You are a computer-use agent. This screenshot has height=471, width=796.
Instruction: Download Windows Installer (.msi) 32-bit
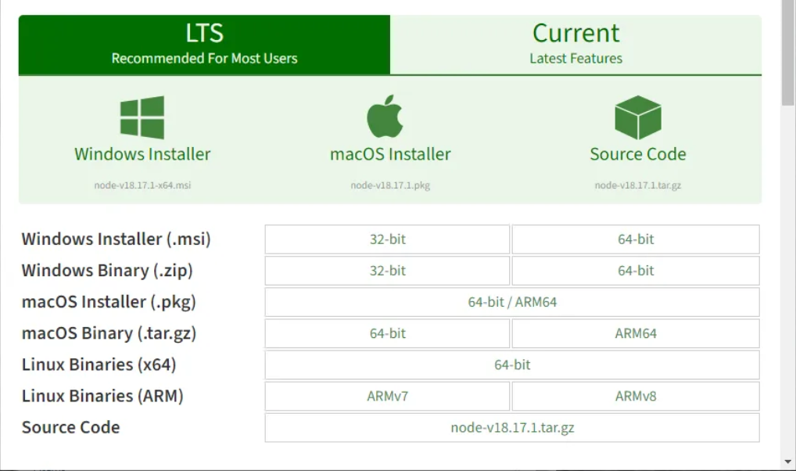click(387, 239)
